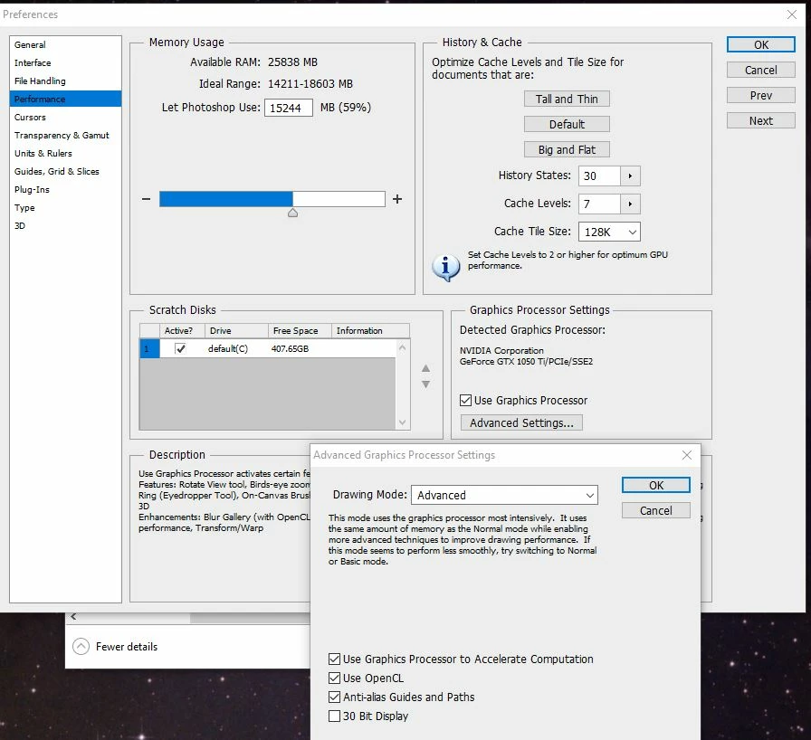
Task: Apply the Tall and Thin cache preset
Action: coord(567,99)
